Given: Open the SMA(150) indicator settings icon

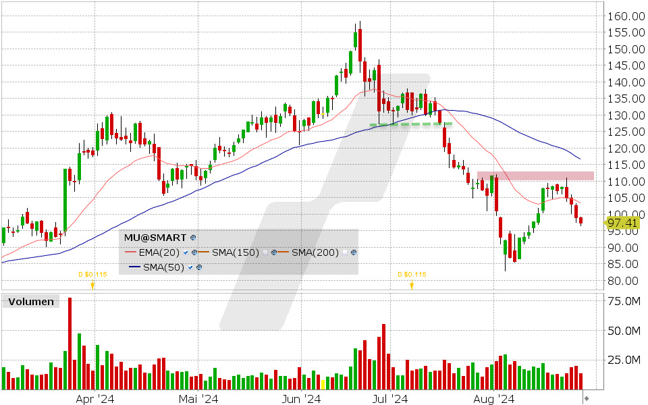Looking at the screenshot, I should pos(273,252).
